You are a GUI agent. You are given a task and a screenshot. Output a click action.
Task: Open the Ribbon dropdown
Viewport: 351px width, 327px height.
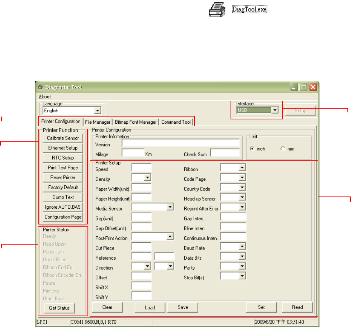242,168
